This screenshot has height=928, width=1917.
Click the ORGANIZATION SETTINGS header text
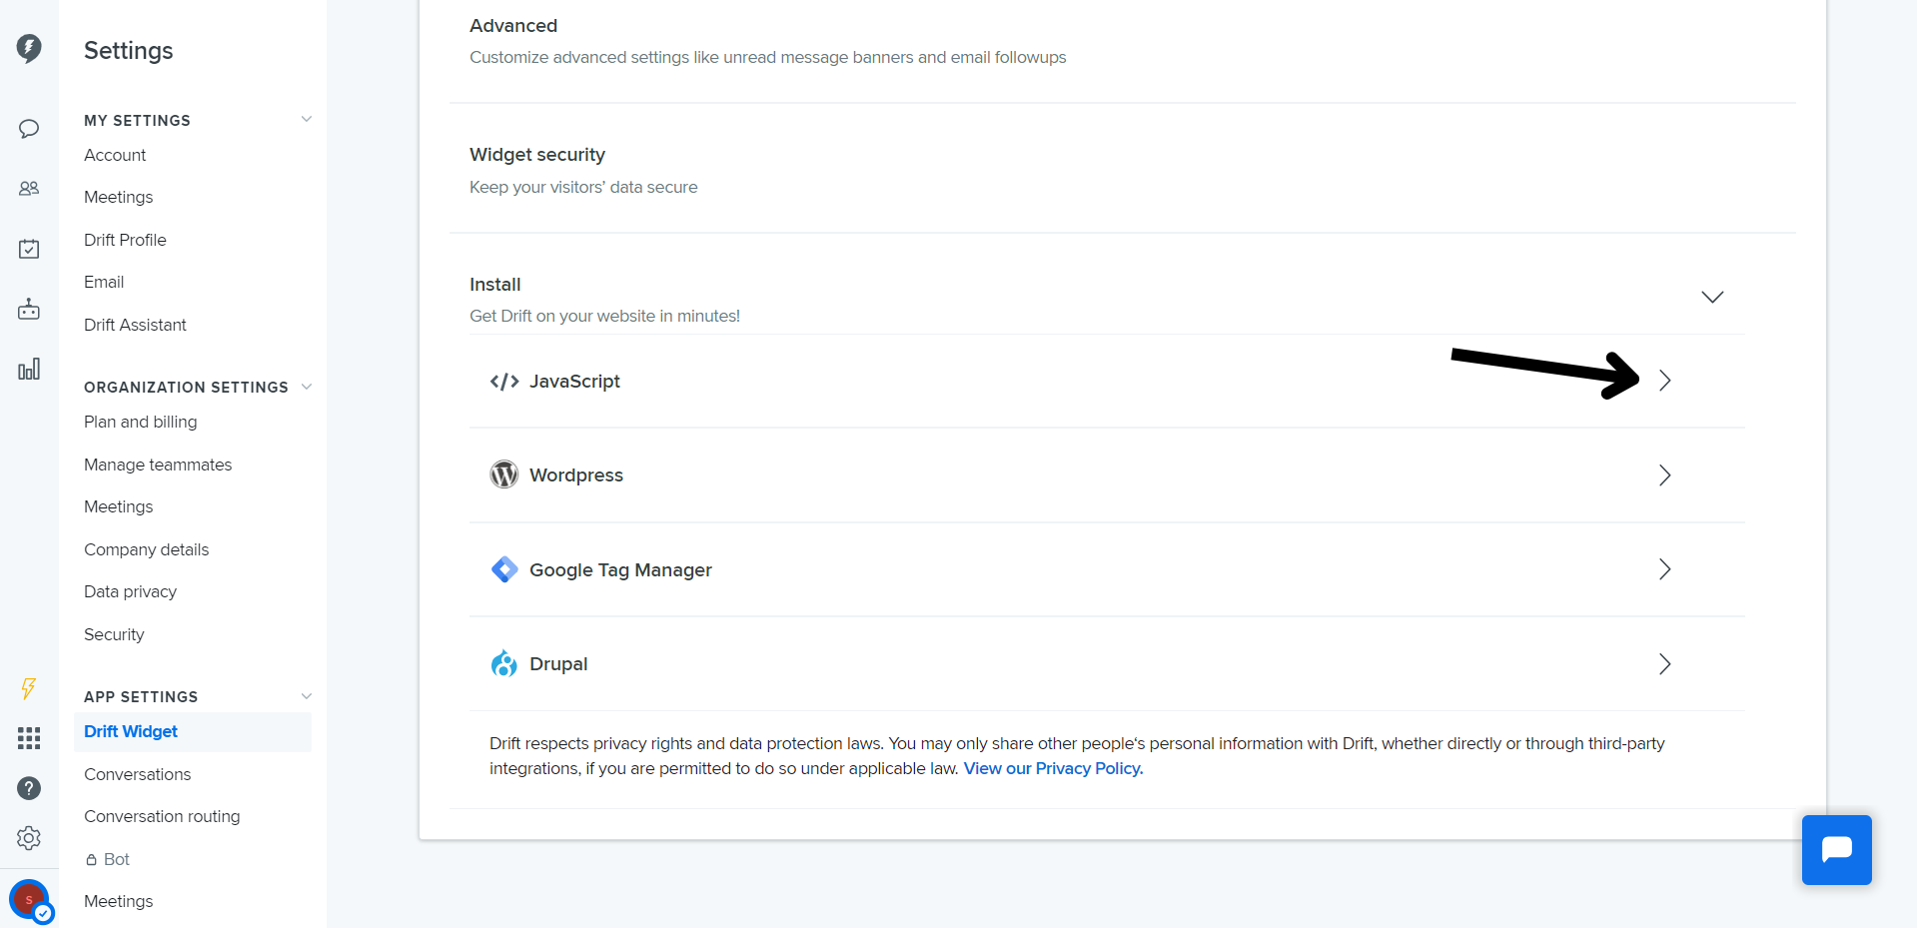[x=186, y=387]
